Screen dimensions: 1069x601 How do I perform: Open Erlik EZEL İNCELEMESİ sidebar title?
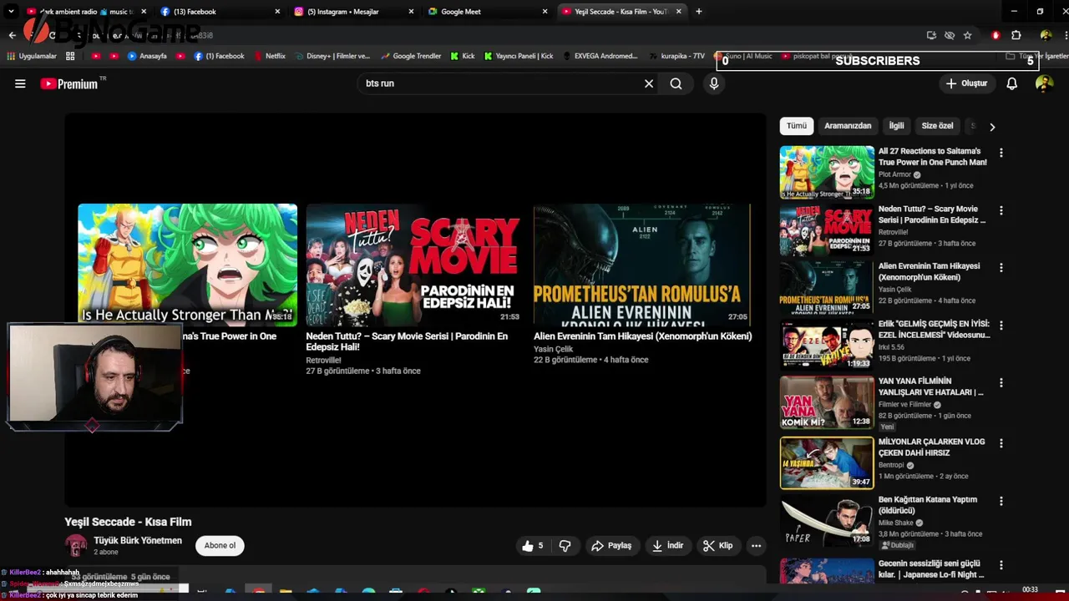pos(934,329)
